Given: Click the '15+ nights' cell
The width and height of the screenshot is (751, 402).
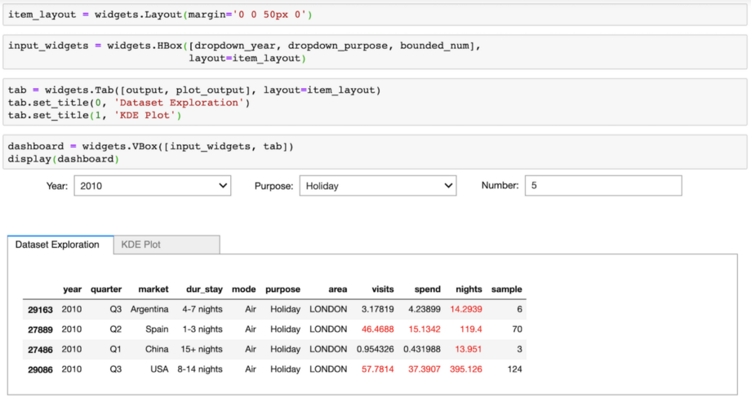Looking at the screenshot, I should [201, 349].
